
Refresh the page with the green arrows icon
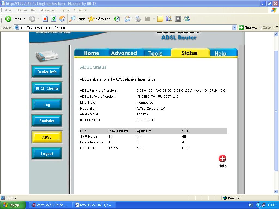(54, 19)
